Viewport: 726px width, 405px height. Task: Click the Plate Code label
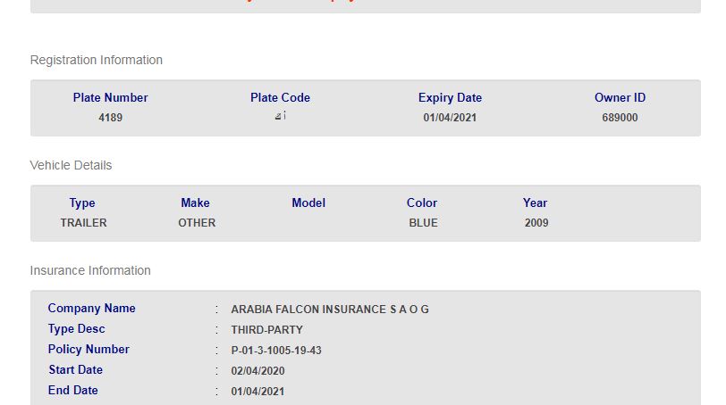click(280, 98)
